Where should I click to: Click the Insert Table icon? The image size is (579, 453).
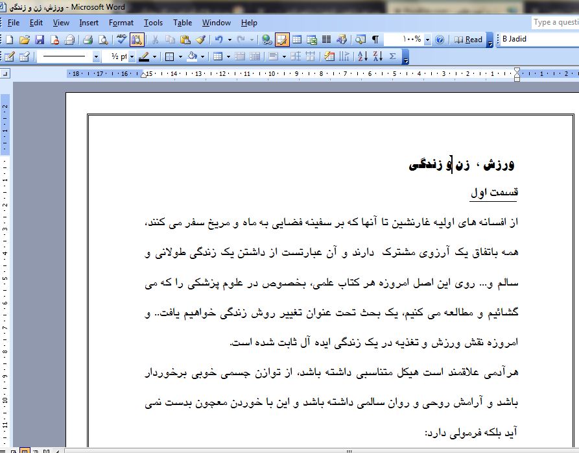click(296, 40)
